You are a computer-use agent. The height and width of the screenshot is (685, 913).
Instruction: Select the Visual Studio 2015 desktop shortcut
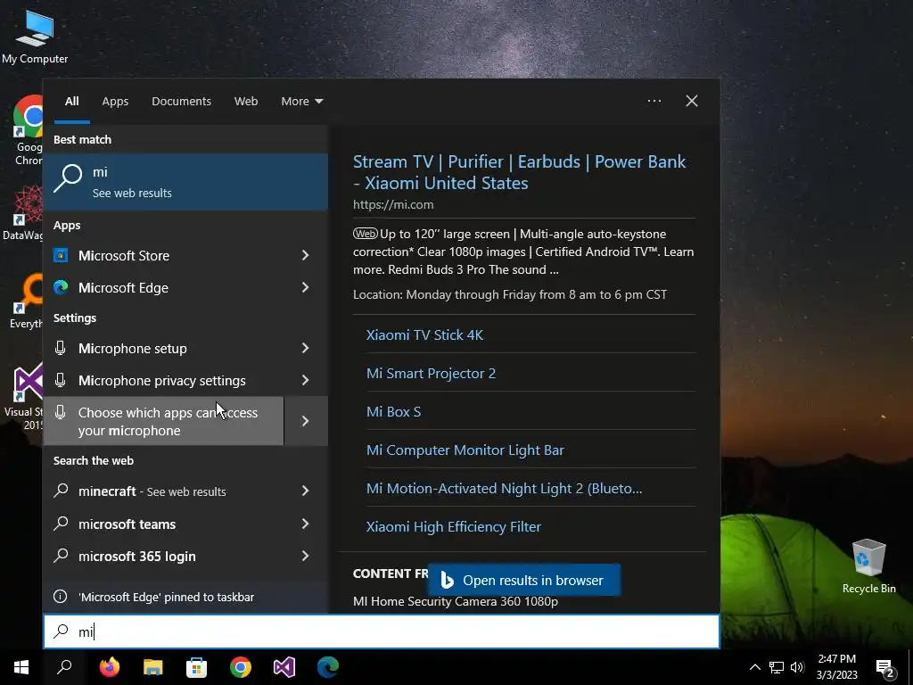24,396
